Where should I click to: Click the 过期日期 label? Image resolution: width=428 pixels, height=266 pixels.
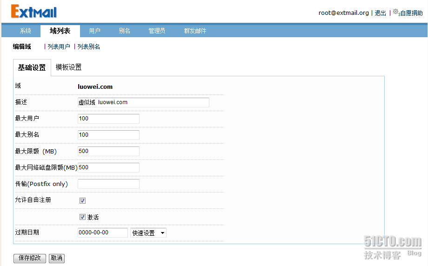click(27, 232)
